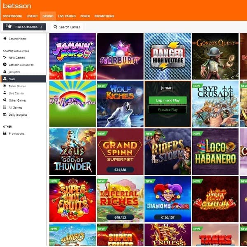Open Danger High Voltage game
The width and height of the screenshot is (247, 247).
pyautogui.click(x=168, y=56)
